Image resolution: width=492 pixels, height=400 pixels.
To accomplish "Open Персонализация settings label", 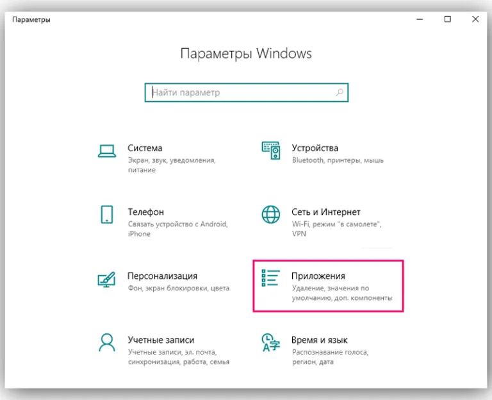I will tap(162, 276).
